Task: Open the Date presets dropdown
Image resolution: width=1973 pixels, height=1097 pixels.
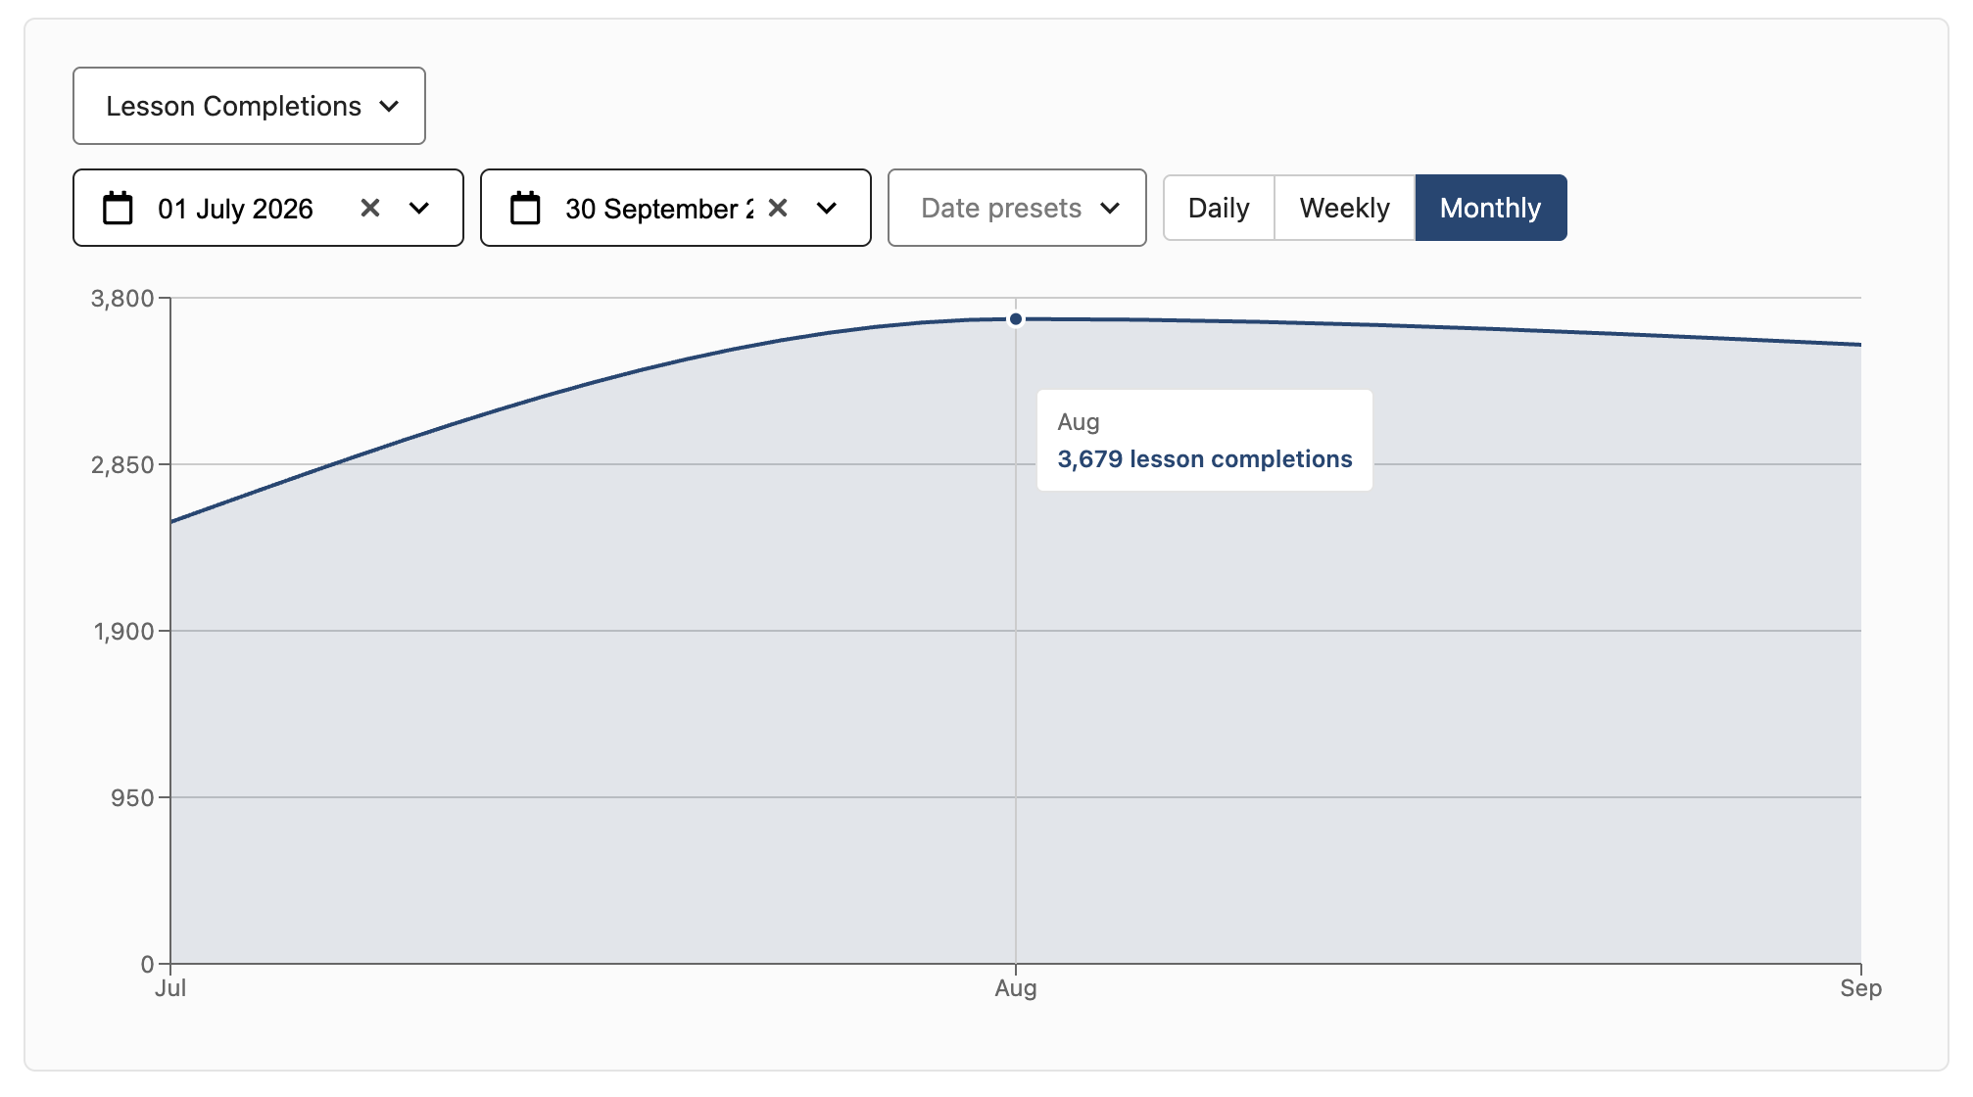Action: [x=1017, y=208]
